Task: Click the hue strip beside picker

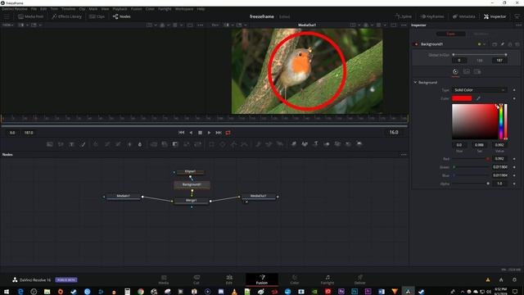Action: [x=501, y=121]
